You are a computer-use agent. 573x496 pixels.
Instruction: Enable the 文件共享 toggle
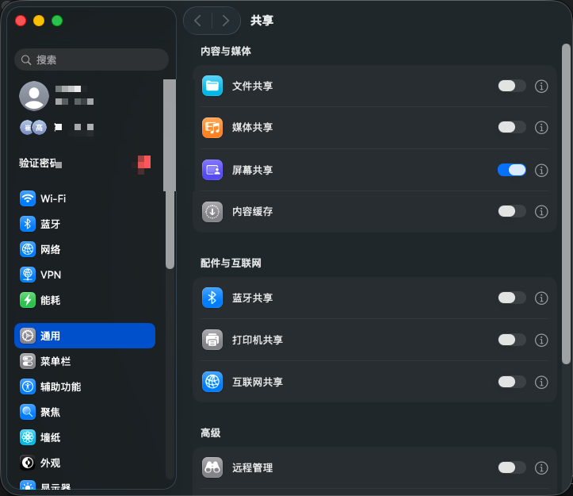tap(511, 86)
